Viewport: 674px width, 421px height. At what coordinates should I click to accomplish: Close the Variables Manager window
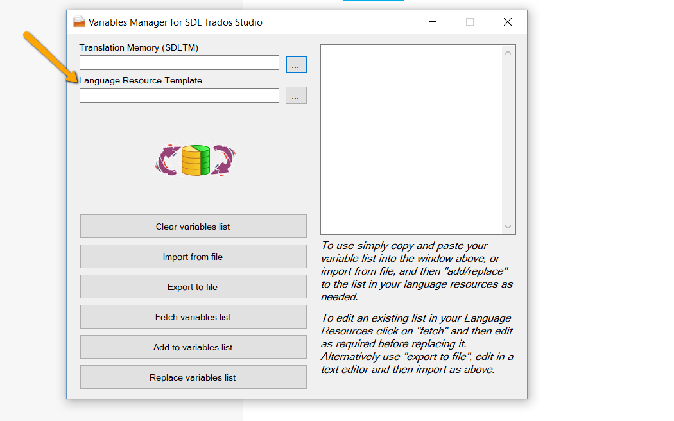(x=508, y=22)
